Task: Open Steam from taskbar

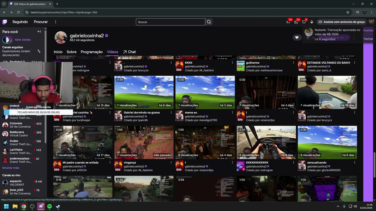Action: point(58,206)
